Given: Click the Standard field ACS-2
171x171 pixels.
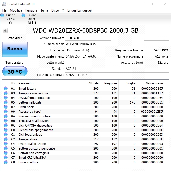Looking at the screenshot, I should pyautogui.click(x=117, y=69).
